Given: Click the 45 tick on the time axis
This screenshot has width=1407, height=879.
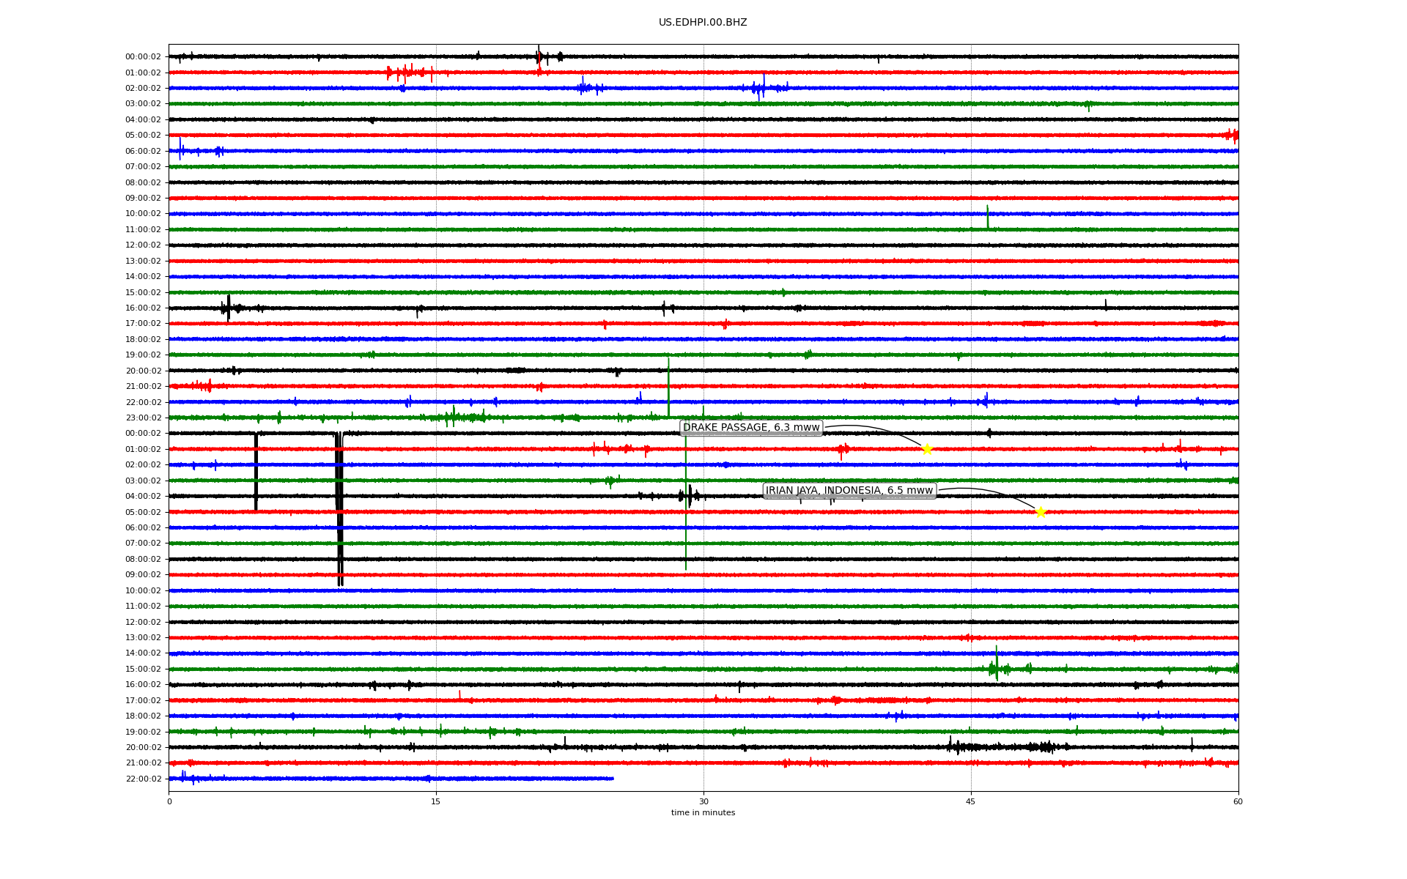Looking at the screenshot, I should point(971,801).
